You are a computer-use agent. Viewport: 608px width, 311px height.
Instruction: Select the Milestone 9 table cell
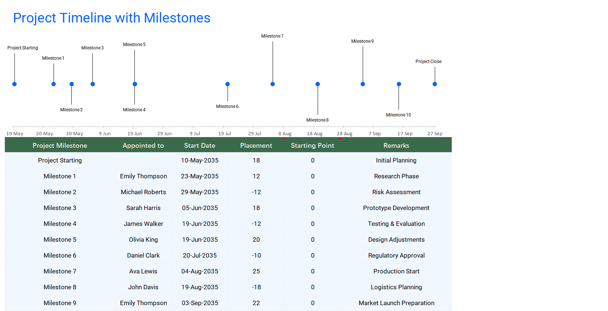60,303
